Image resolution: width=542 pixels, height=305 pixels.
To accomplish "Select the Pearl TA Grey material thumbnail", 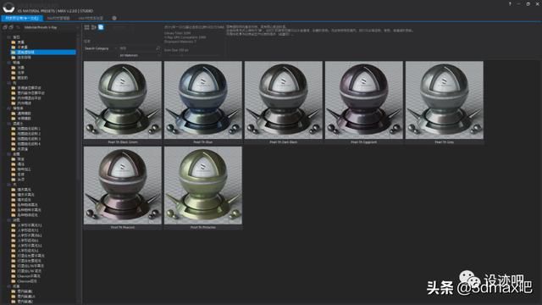I will tap(445, 100).
